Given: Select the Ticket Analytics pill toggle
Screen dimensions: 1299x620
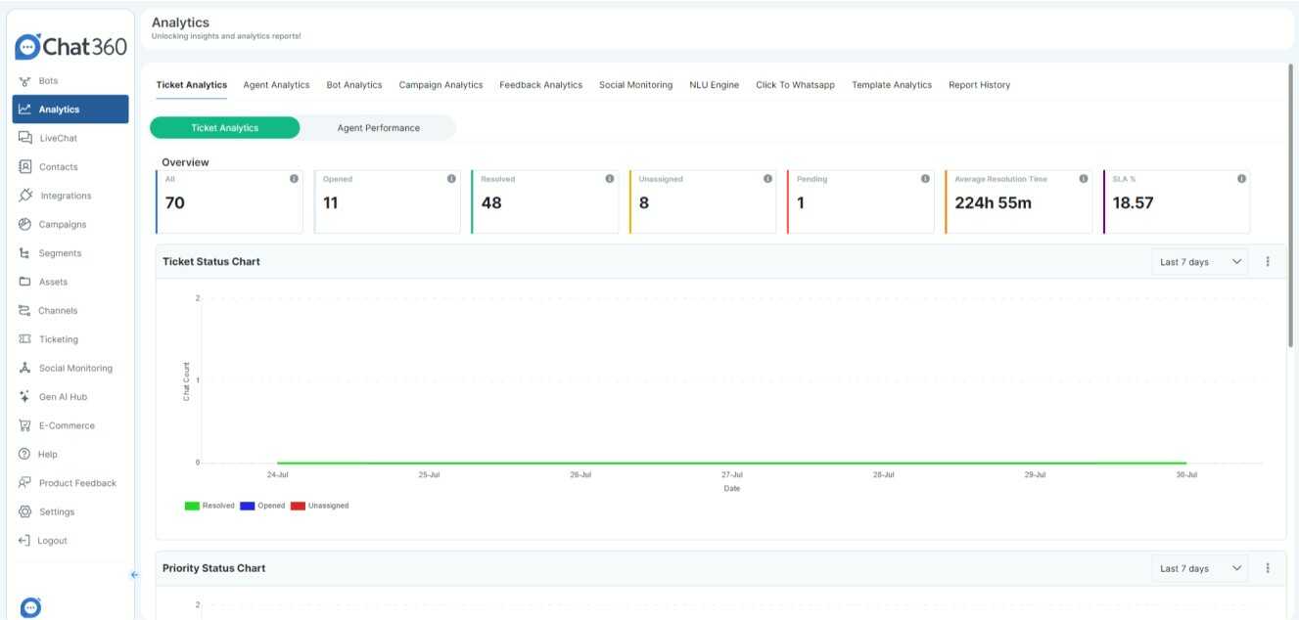Looking at the screenshot, I should (227, 127).
